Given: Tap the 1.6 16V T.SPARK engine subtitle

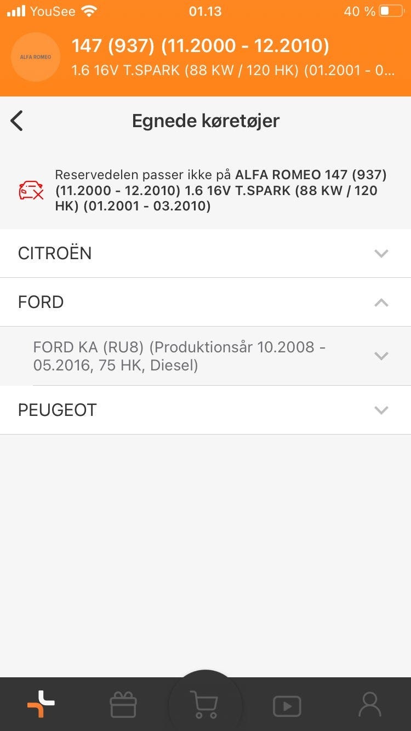Looking at the screenshot, I should (x=233, y=71).
